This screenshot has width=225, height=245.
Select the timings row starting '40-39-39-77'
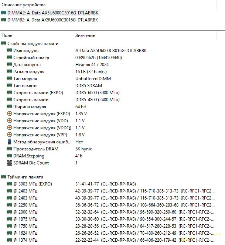(x=145, y=198)
